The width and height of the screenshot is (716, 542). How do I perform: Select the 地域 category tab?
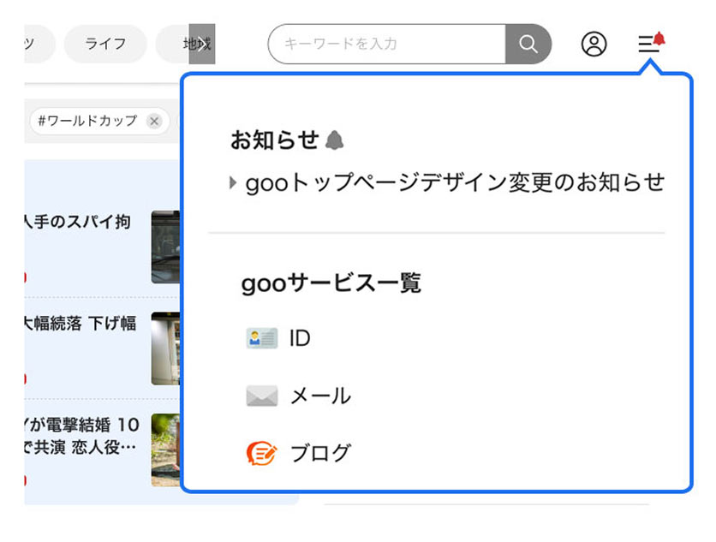click(x=185, y=44)
